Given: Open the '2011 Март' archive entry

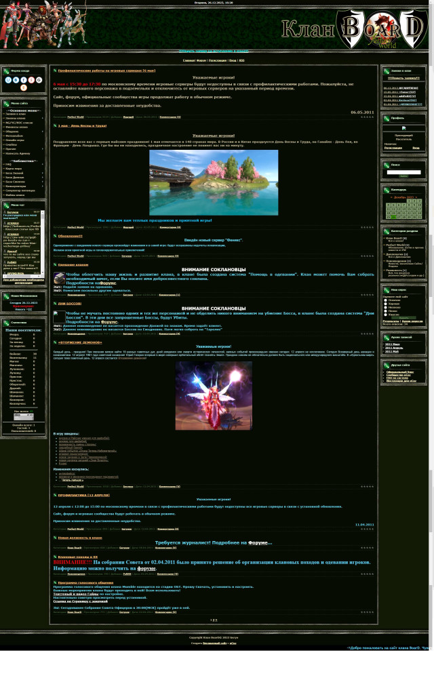Looking at the screenshot, I should [393, 344].
